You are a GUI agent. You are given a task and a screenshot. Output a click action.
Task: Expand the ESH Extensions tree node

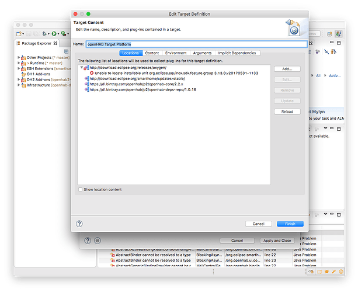pyautogui.click(x=19, y=68)
